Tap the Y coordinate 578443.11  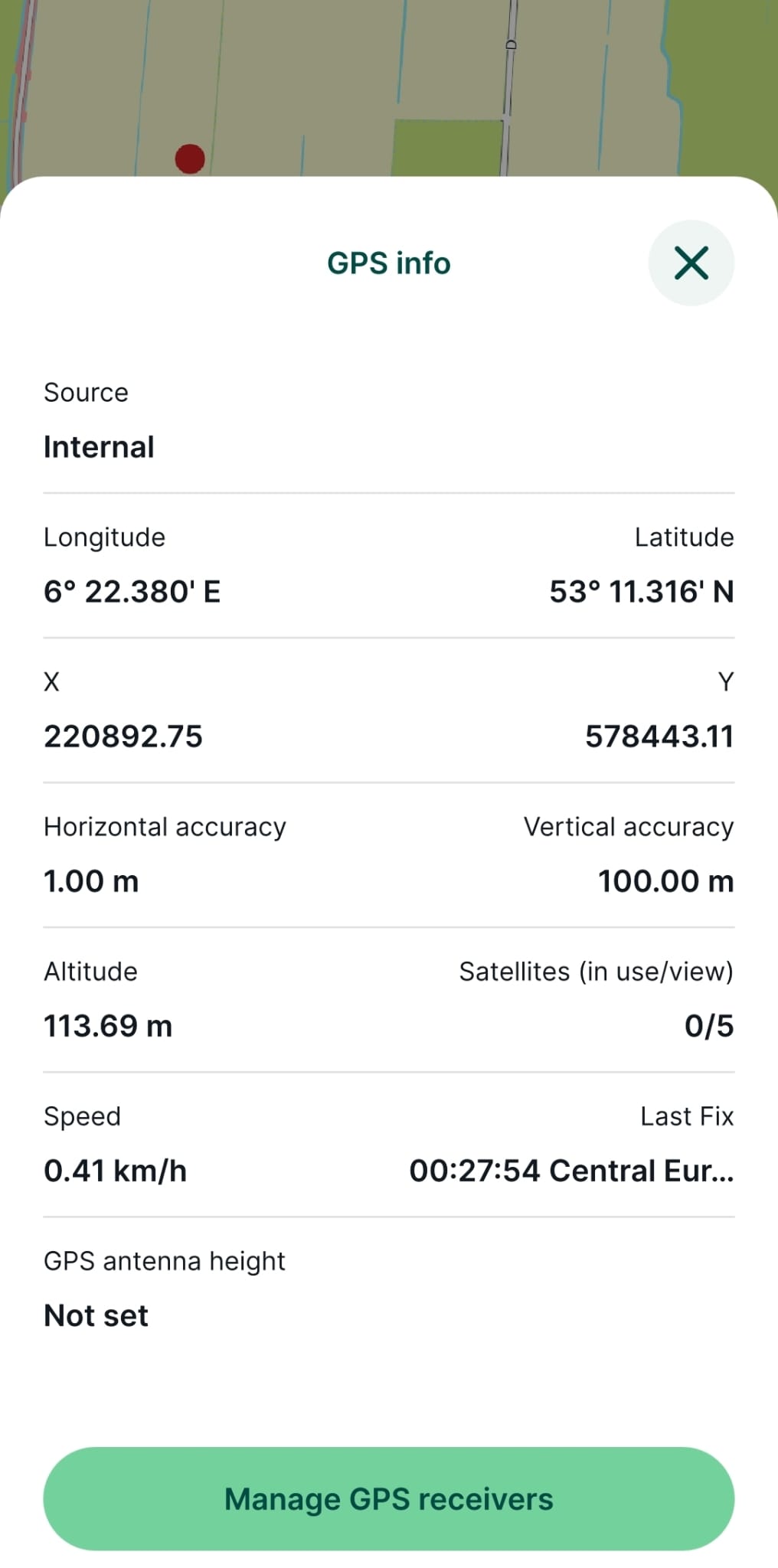click(659, 737)
